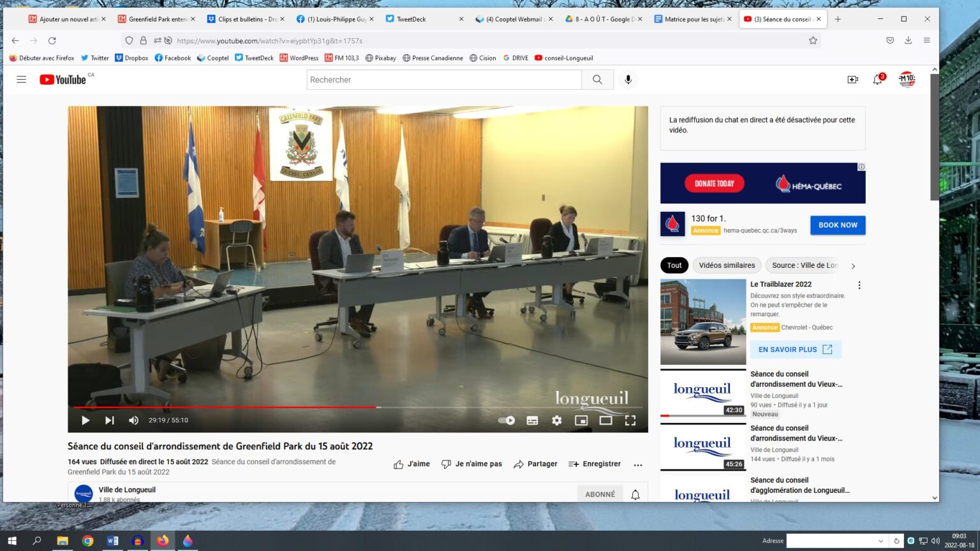Screen dimensions: 980x551
Task: Switch to theater mode
Action: (605, 420)
